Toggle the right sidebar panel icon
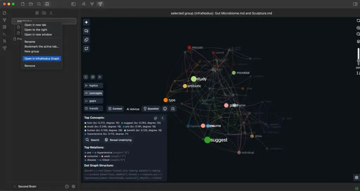360x191 pixels. coord(355,4)
